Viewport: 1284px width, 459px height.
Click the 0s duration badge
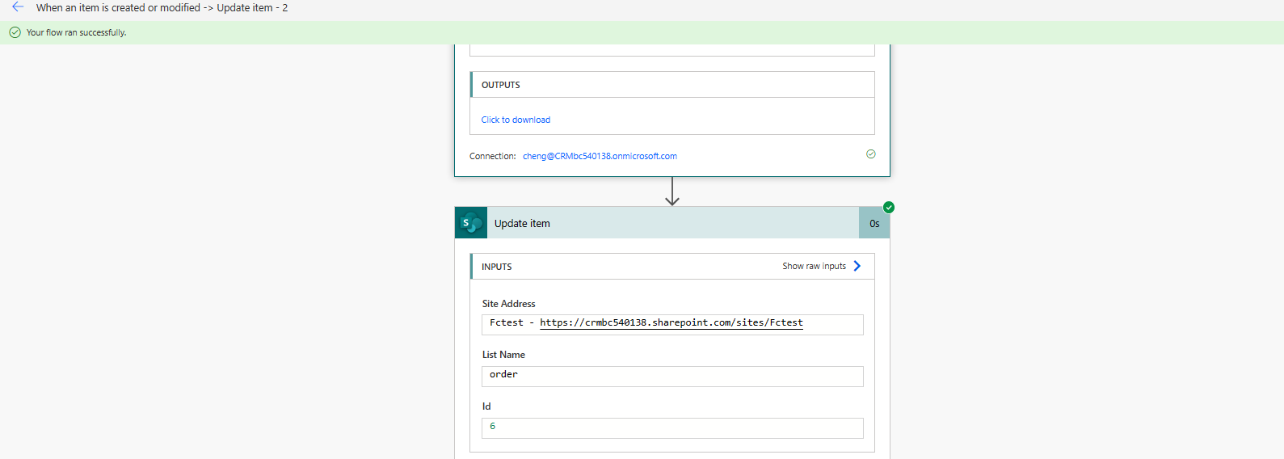click(874, 223)
